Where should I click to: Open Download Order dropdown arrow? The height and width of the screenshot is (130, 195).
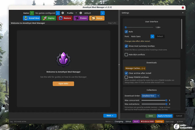click(158, 96)
